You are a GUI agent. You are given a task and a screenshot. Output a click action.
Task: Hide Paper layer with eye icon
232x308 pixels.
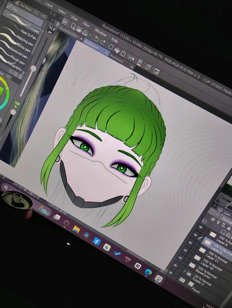click(x=170, y=273)
